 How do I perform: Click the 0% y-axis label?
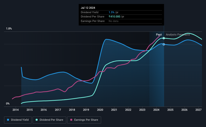tap(8, 103)
